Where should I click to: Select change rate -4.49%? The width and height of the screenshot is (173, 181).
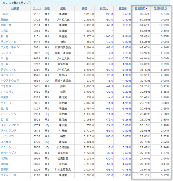[x=126, y=81]
